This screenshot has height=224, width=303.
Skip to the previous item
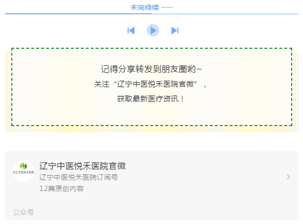tap(131, 31)
